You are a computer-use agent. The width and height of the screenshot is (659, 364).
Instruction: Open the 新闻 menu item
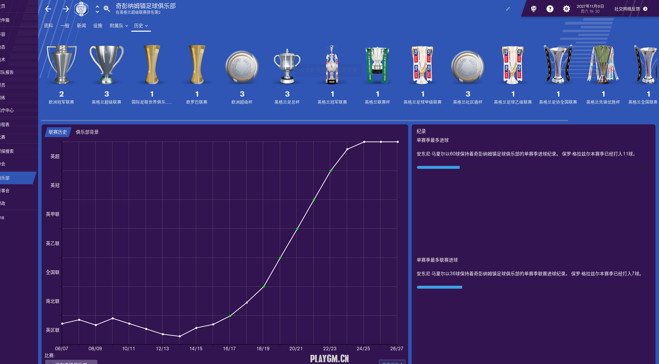81,26
